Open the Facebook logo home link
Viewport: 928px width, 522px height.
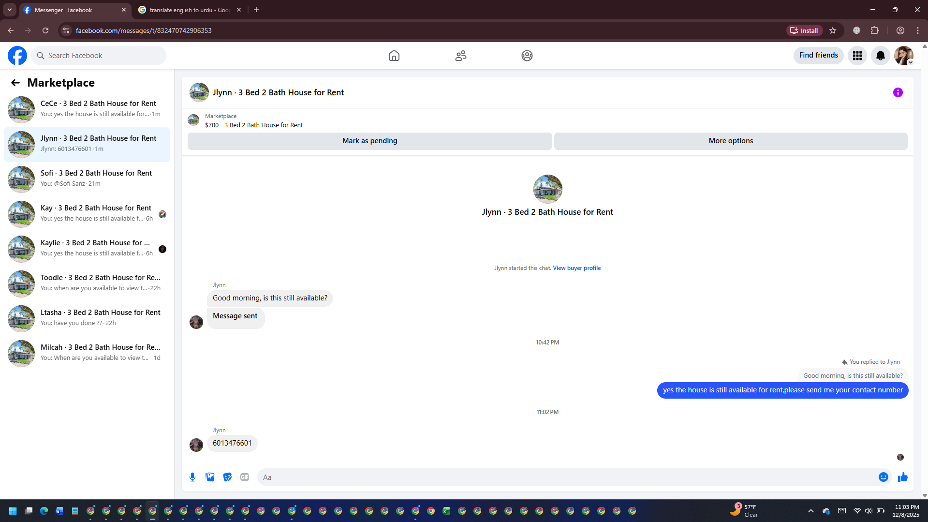point(17,56)
